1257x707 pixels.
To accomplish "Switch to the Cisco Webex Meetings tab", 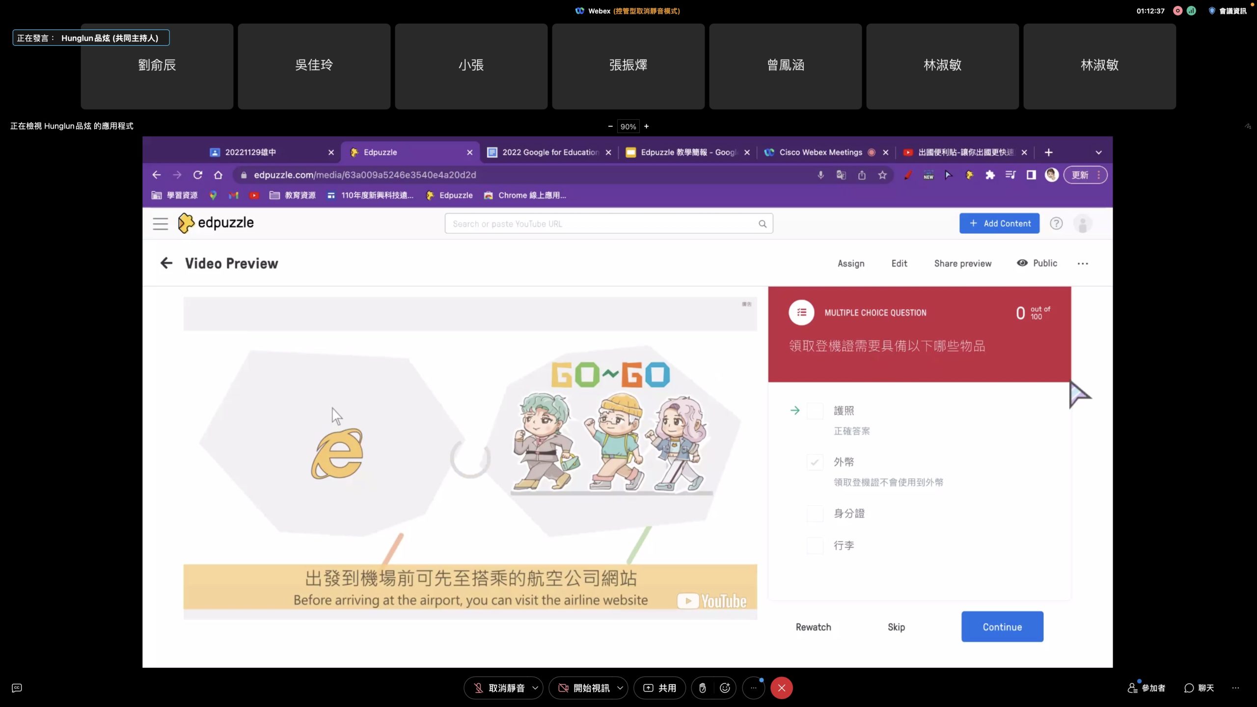I will [x=820, y=152].
